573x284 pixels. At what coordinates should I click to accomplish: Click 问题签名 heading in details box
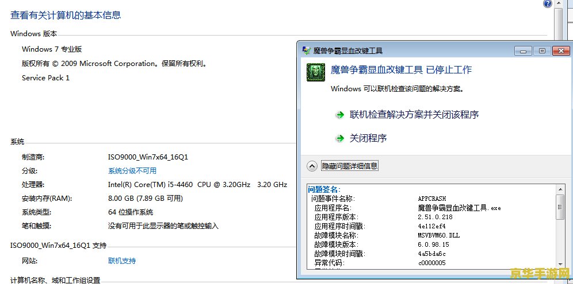[x=324, y=189]
